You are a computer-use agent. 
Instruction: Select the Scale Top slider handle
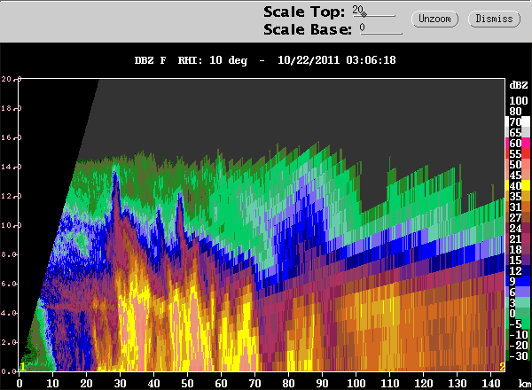click(364, 14)
